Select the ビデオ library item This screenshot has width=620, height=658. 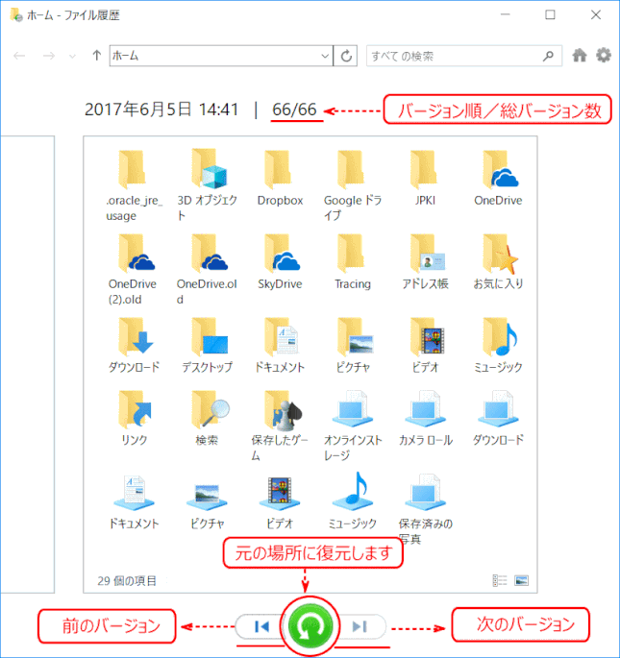coord(280,501)
